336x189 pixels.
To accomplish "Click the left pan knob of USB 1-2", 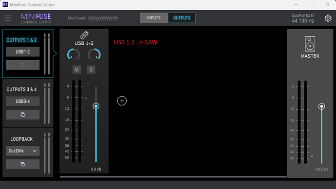I will pos(74,54).
